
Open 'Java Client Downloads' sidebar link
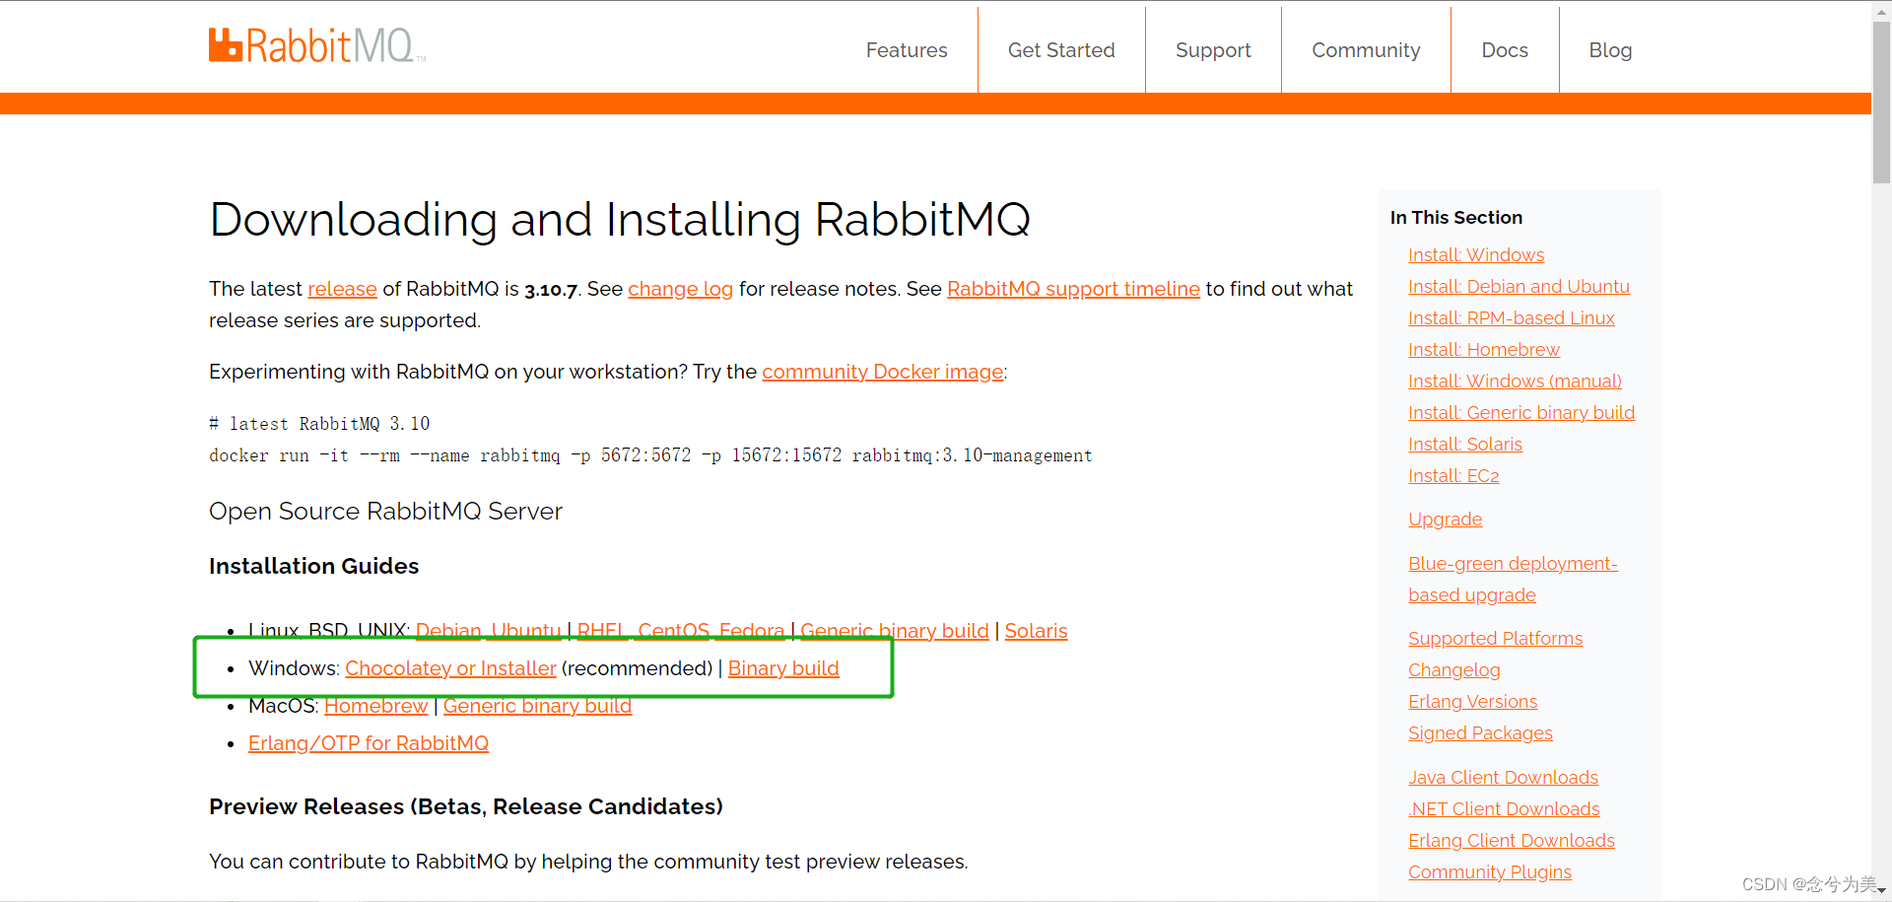(x=1503, y=778)
